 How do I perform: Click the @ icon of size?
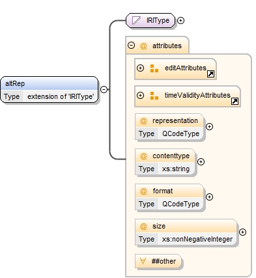[x=143, y=227]
